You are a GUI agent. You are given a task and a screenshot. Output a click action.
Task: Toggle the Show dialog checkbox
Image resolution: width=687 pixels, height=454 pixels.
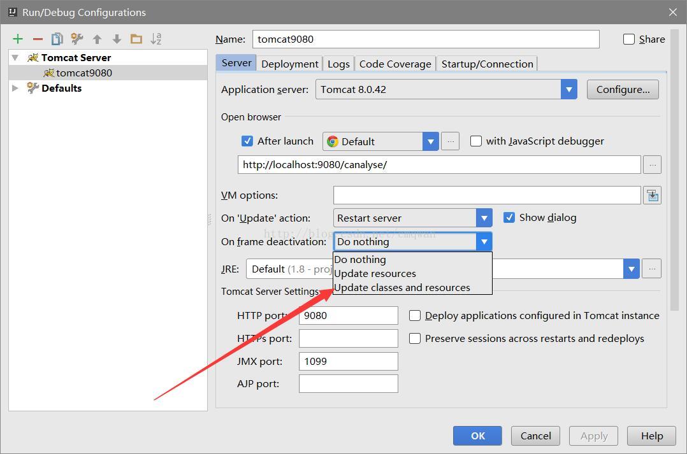coord(509,218)
